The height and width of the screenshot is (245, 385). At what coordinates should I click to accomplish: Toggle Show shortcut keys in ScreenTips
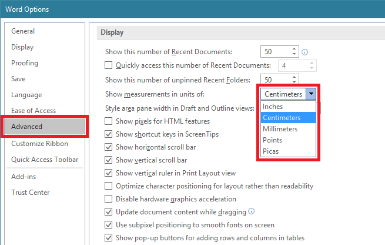pyautogui.click(x=109, y=134)
